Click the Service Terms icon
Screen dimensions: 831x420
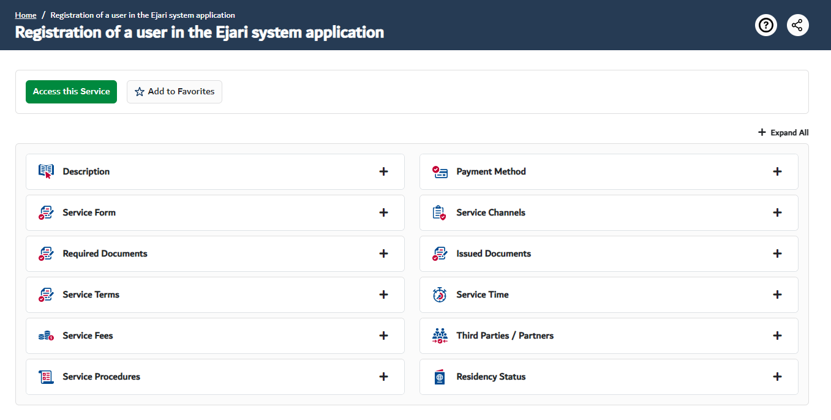[46, 294]
